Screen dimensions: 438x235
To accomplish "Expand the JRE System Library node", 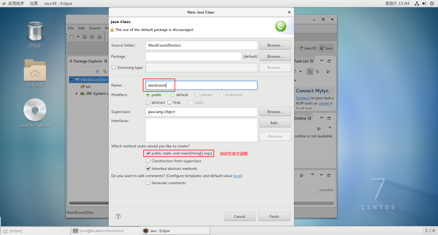I will 77,93.
